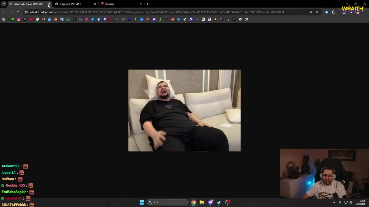Click chat username Atakan522
Viewport: 369px width, 207px height.
pos(11,166)
